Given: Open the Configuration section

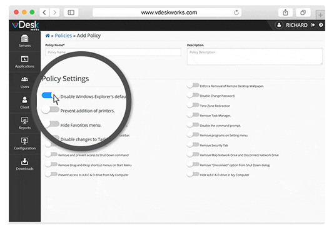Looking at the screenshot, I should (x=24, y=144).
